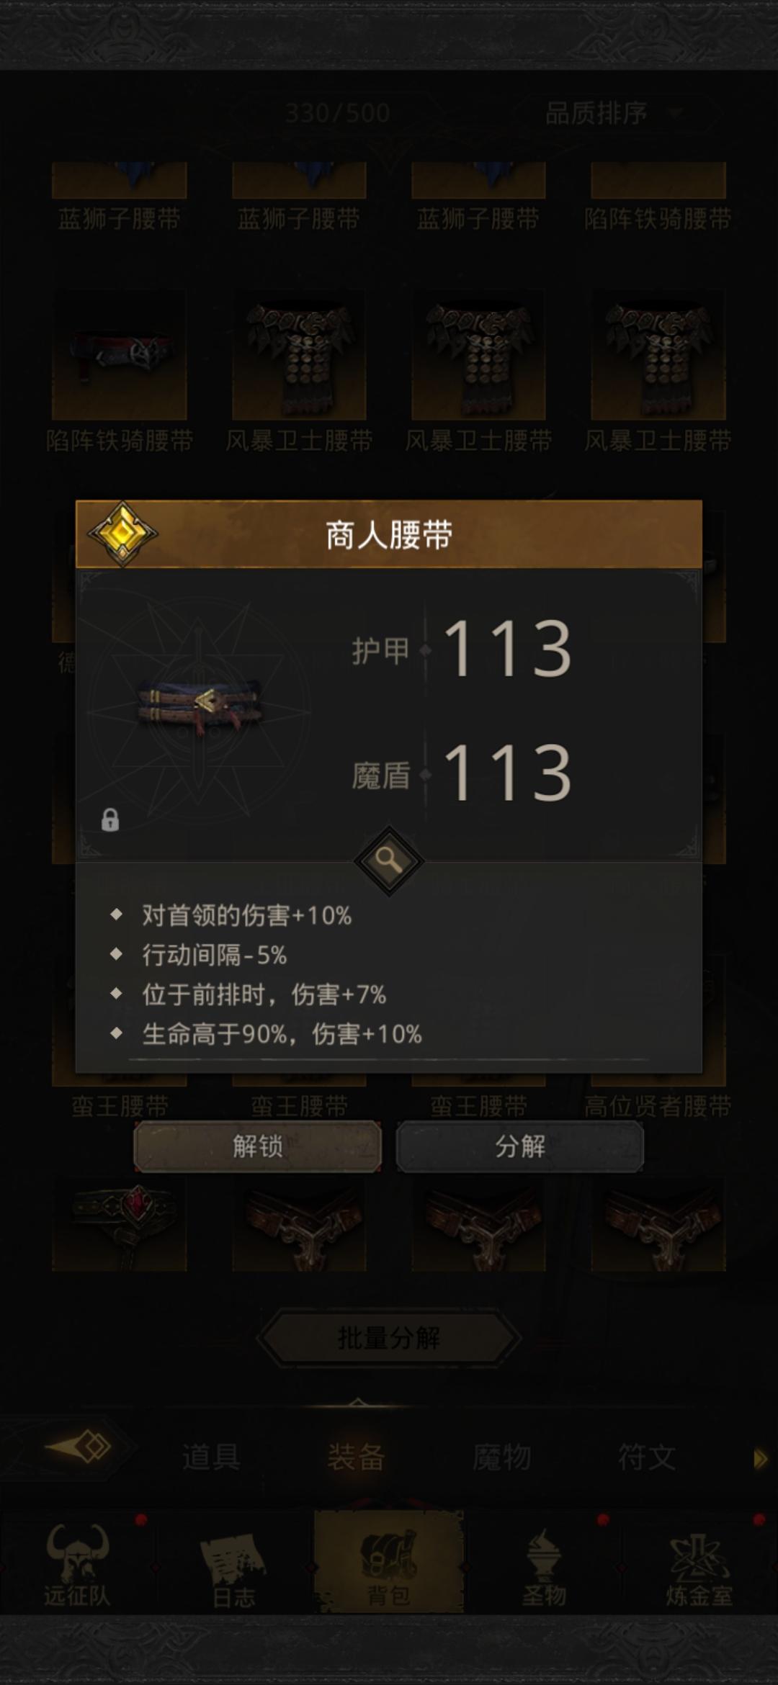Click the Merchant Belt item image
The height and width of the screenshot is (1685, 778).
[x=200, y=706]
